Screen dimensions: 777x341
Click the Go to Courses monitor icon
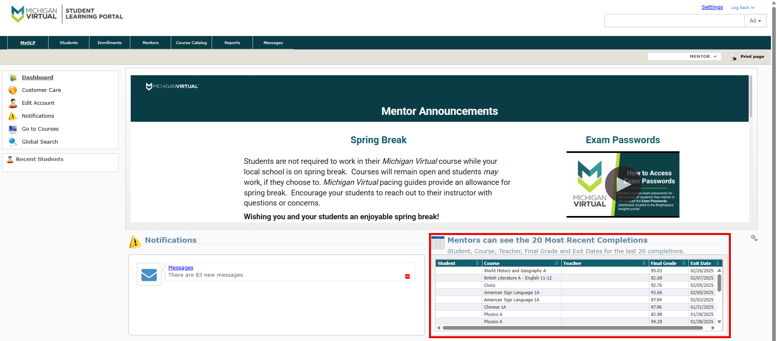pyautogui.click(x=13, y=129)
